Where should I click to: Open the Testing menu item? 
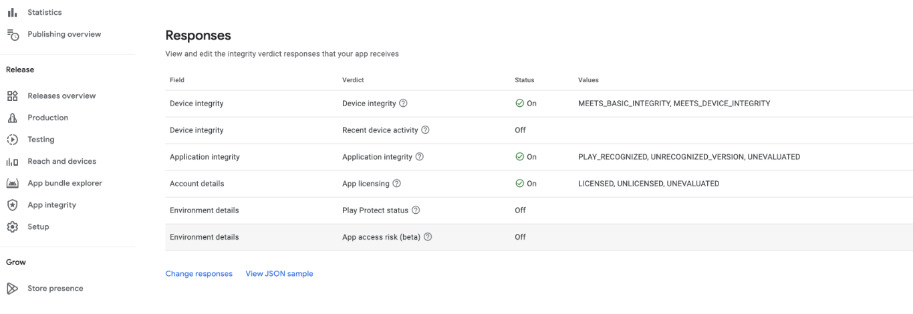pyautogui.click(x=41, y=140)
